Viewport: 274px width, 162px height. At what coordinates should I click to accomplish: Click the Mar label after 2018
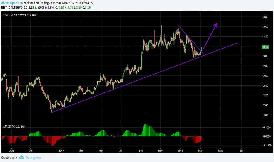(x=200, y=151)
